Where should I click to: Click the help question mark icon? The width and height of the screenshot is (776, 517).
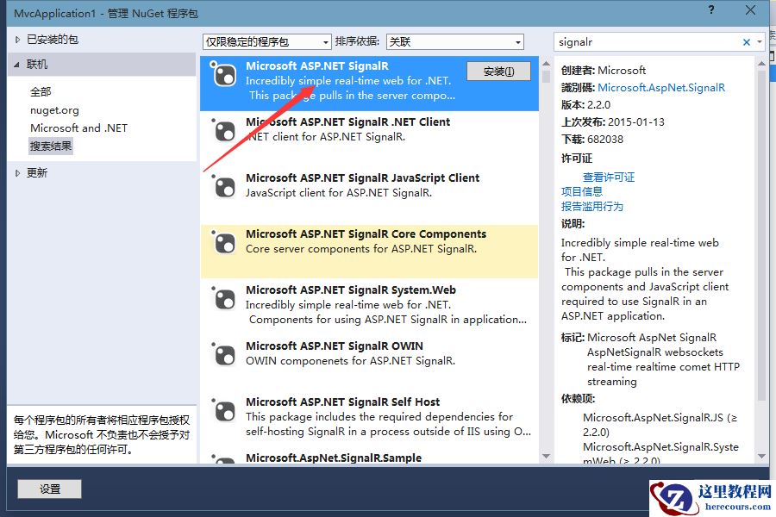pos(710,10)
